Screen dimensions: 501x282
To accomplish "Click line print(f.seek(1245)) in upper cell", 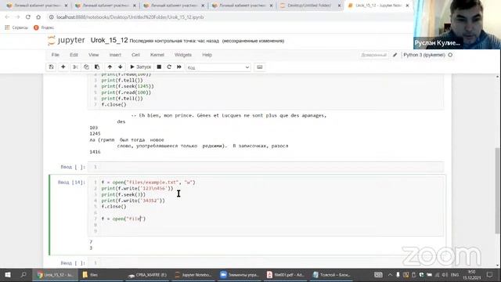I will (x=128, y=86).
